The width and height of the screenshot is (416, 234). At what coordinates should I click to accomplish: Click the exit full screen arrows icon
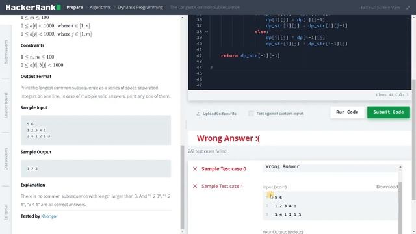coord(408,8)
